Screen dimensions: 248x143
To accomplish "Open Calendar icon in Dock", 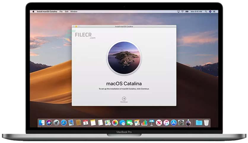I will pos(85,123).
